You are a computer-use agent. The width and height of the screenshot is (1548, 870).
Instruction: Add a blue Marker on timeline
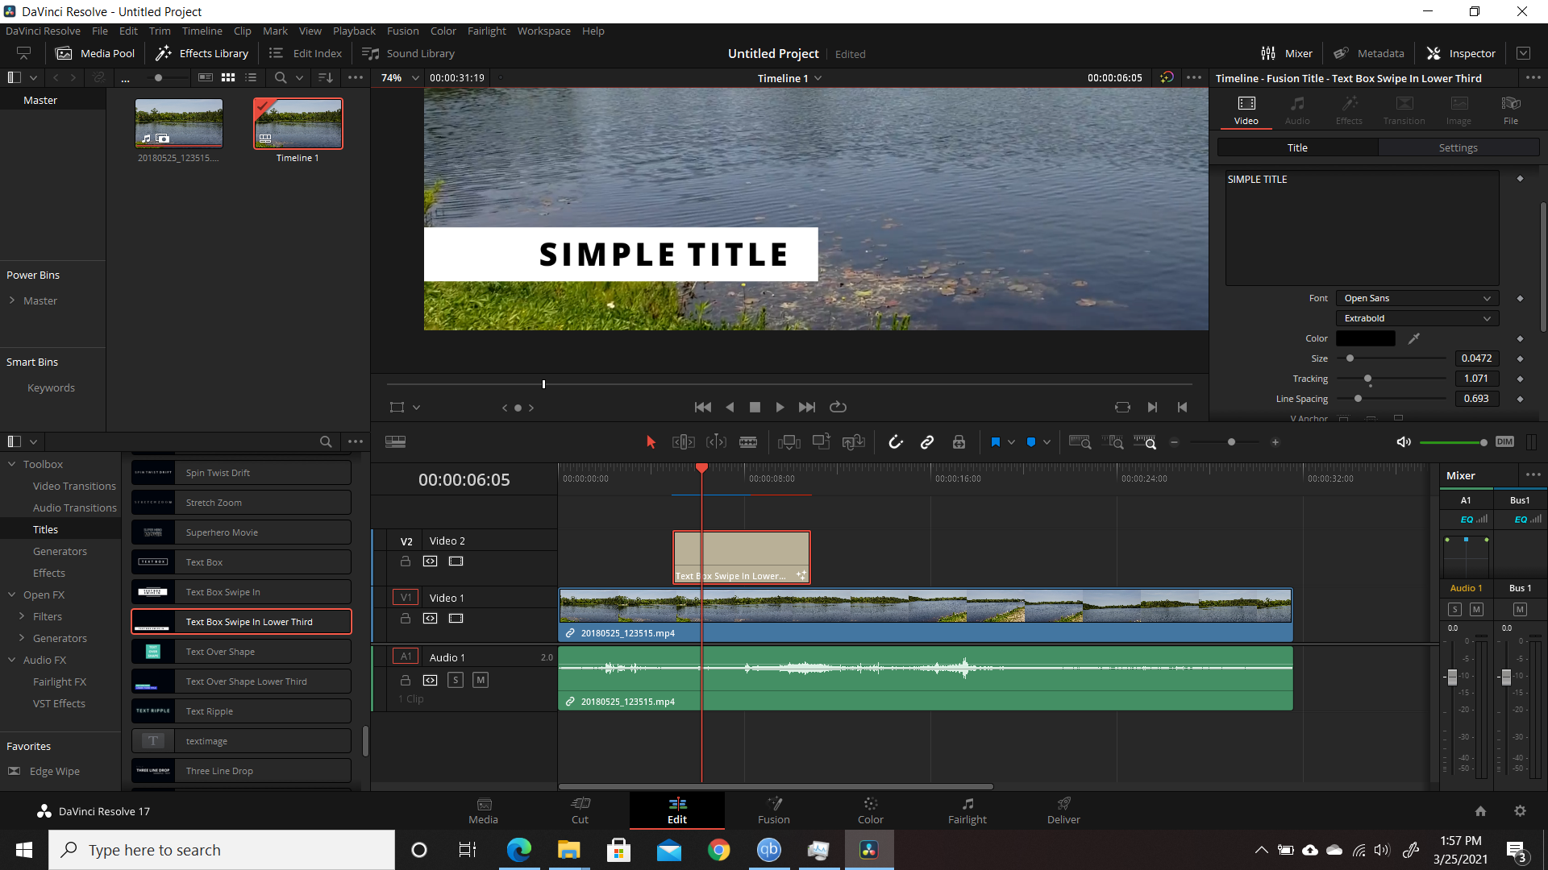(x=1031, y=442)
